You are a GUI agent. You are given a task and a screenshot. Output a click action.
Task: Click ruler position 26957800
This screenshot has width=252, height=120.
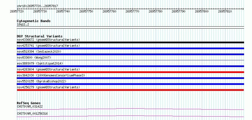(x=202, y=11)
